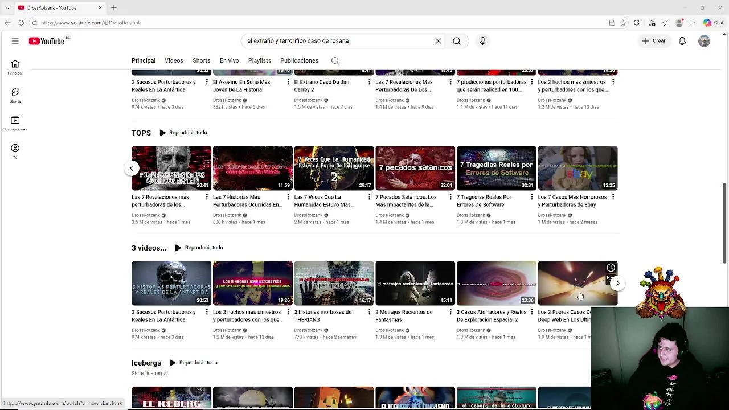Open options for Ebay casos video
729x410 pixels.
(x=613, y=197)
